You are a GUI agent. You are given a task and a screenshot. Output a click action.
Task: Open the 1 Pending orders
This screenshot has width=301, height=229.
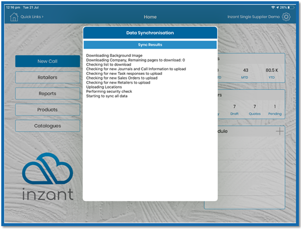pos(275,110)
